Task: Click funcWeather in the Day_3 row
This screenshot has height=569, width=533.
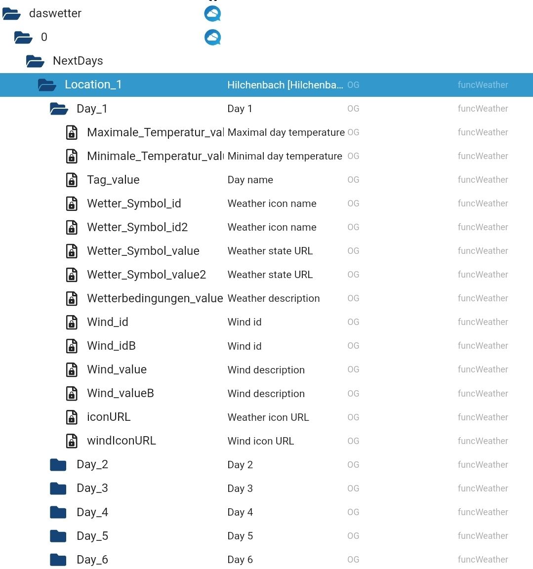Action: pos(483,488)
